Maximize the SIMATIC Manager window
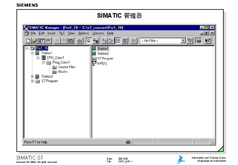Viewport: 238px width, 165px height. [207, 28]
